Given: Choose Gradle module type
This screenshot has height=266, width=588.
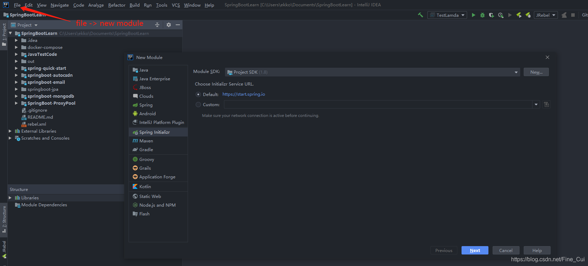Looking at the screenshot, I should click(158, 150).
